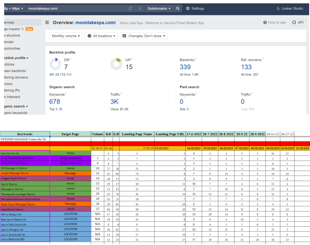The height and width of the screenshot is (245, 310).
Task: Select the Target Page header cell
Action: click(x=70, y=134)
